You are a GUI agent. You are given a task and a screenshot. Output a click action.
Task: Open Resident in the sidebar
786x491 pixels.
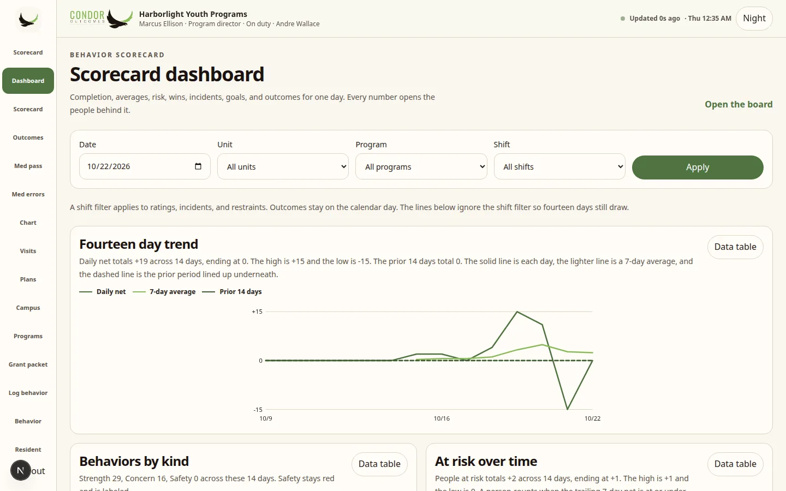tap(28, 450)
